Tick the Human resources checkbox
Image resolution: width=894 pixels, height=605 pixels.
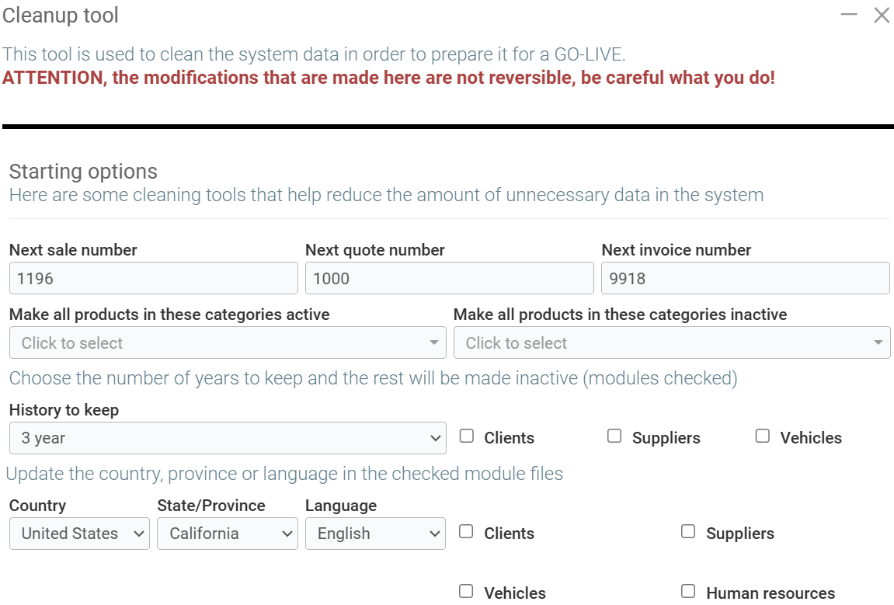[x=688, y=592]
